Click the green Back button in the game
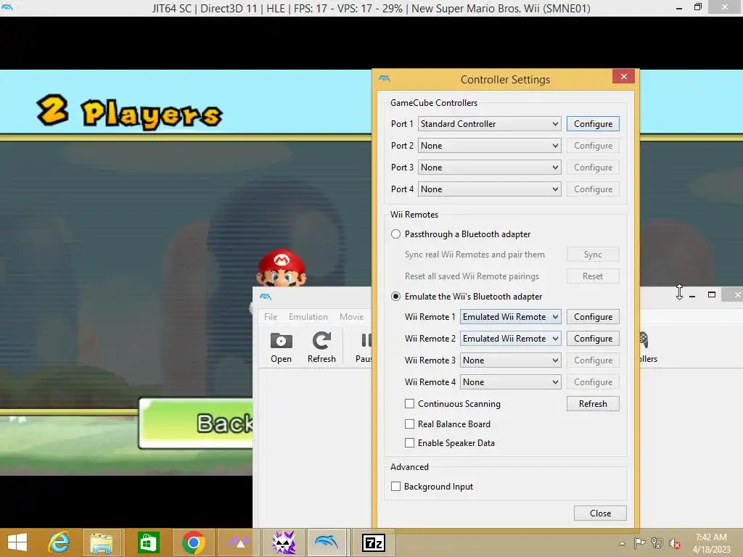Screen dimensions: 743x557 click(x=196, y=423)
